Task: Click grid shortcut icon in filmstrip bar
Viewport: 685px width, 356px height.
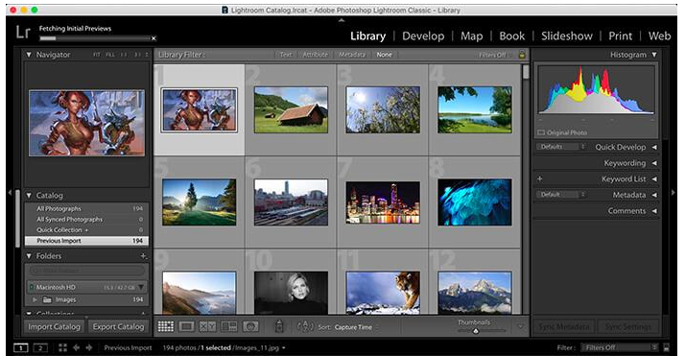Action: click(63, 347)
